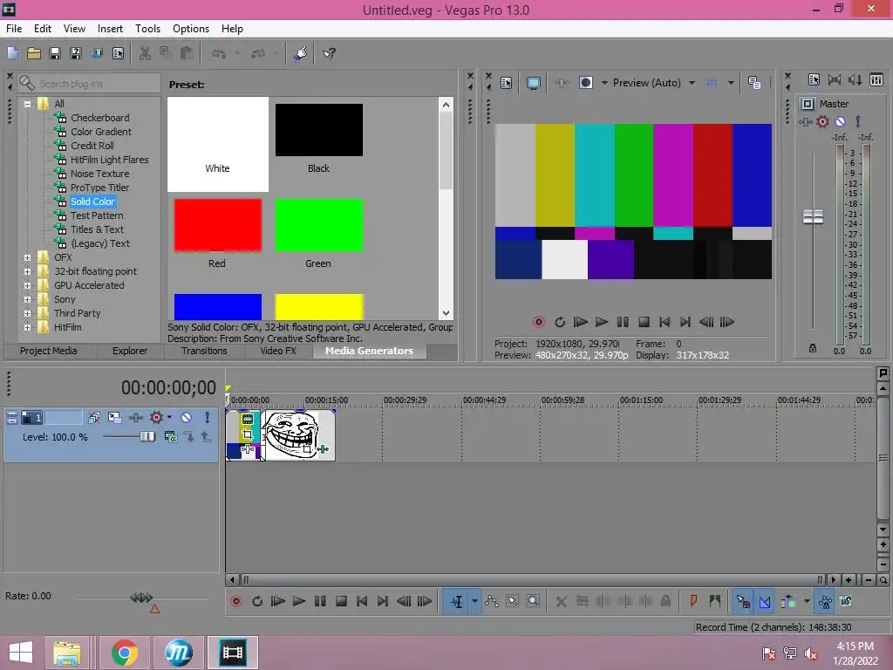
Task: Click track 1 Track Motion icon
Action: pos(114,418)
